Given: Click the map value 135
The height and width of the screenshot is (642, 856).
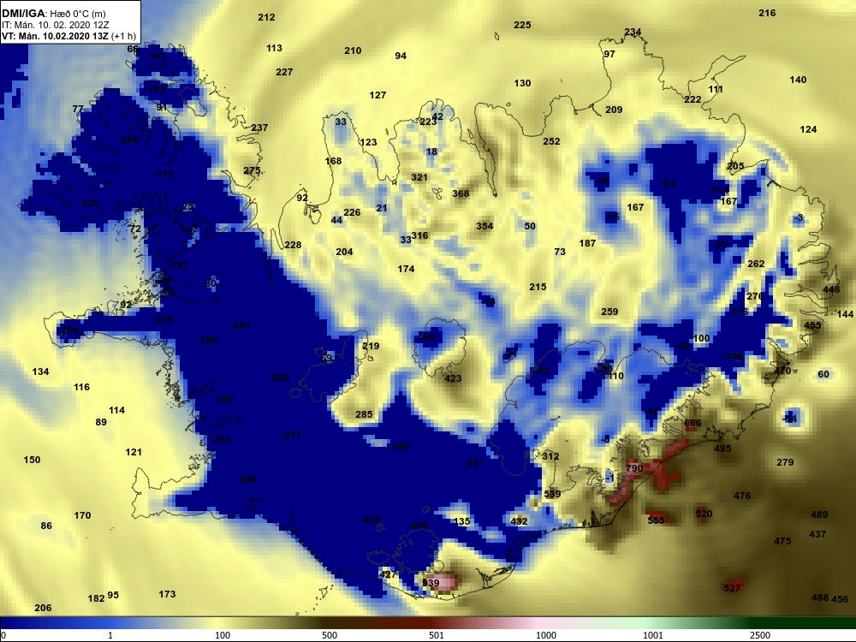Looking at the screenshot, I should pyautogui.click(x=462, y=521).
